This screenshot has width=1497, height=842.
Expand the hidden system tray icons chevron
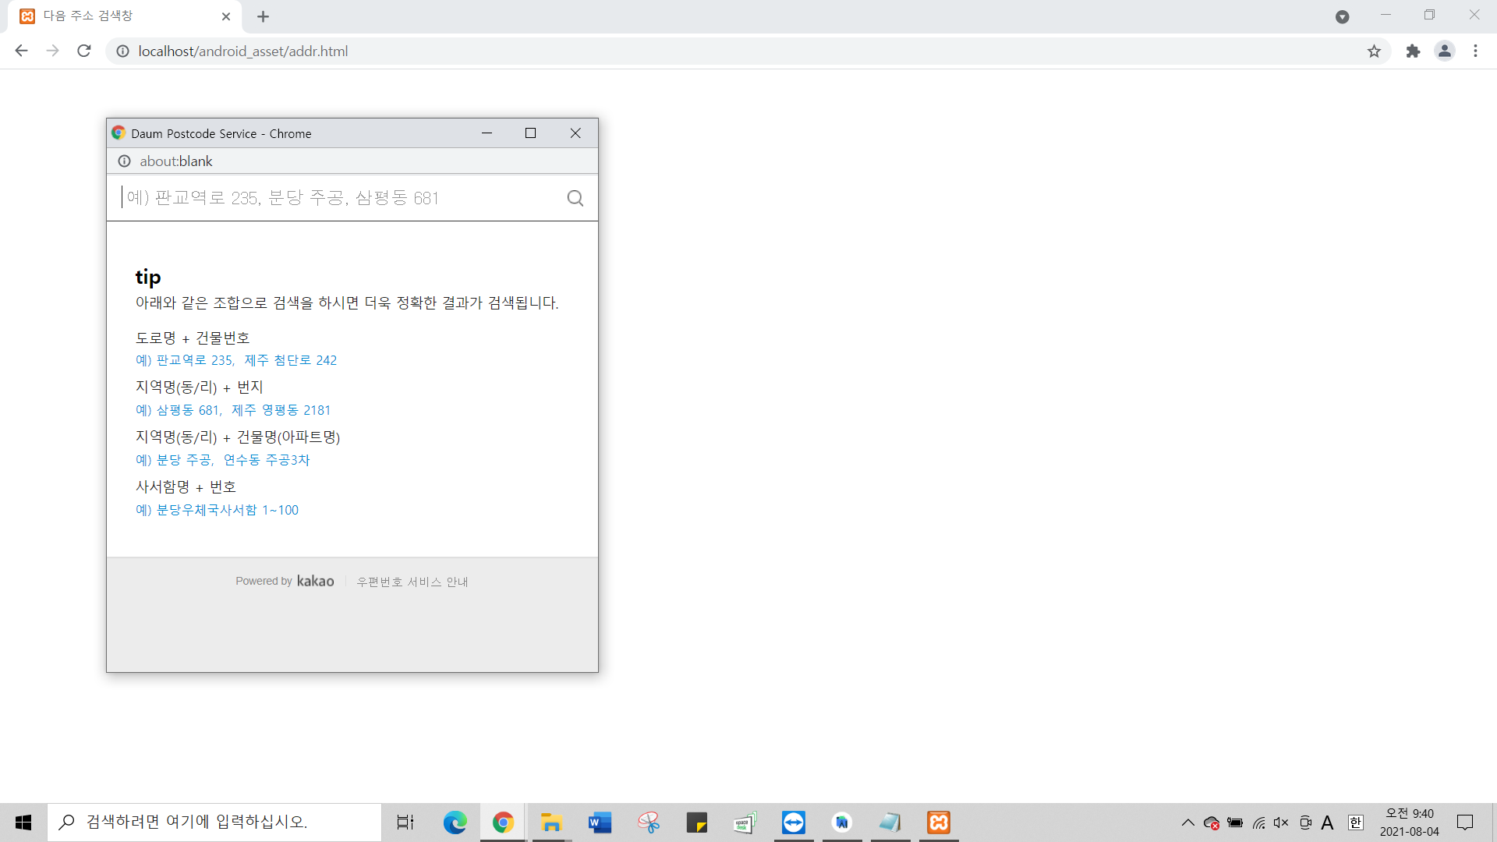click(x=1187, y=823)
